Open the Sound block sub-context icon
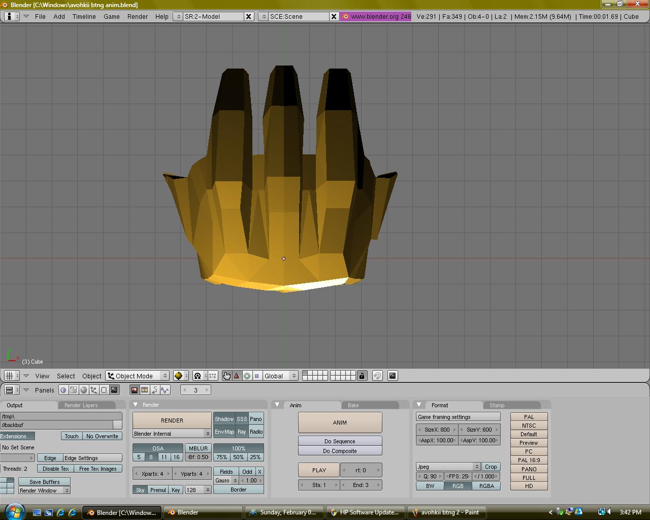The image size is (650, 520). coord(165,390)
